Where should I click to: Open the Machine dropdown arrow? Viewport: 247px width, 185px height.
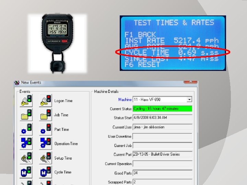(189, 99)
